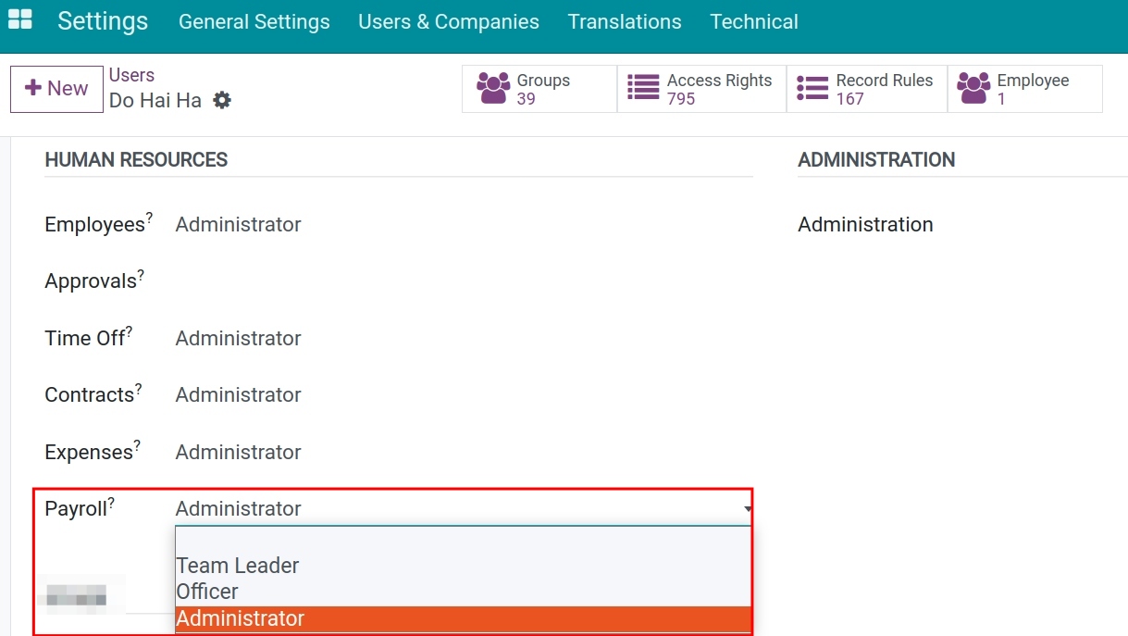
Task: Click the Payroll help question mark
Action: 111,503
